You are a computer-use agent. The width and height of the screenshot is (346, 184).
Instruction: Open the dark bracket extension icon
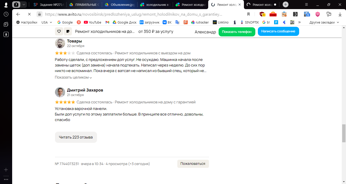295,14
